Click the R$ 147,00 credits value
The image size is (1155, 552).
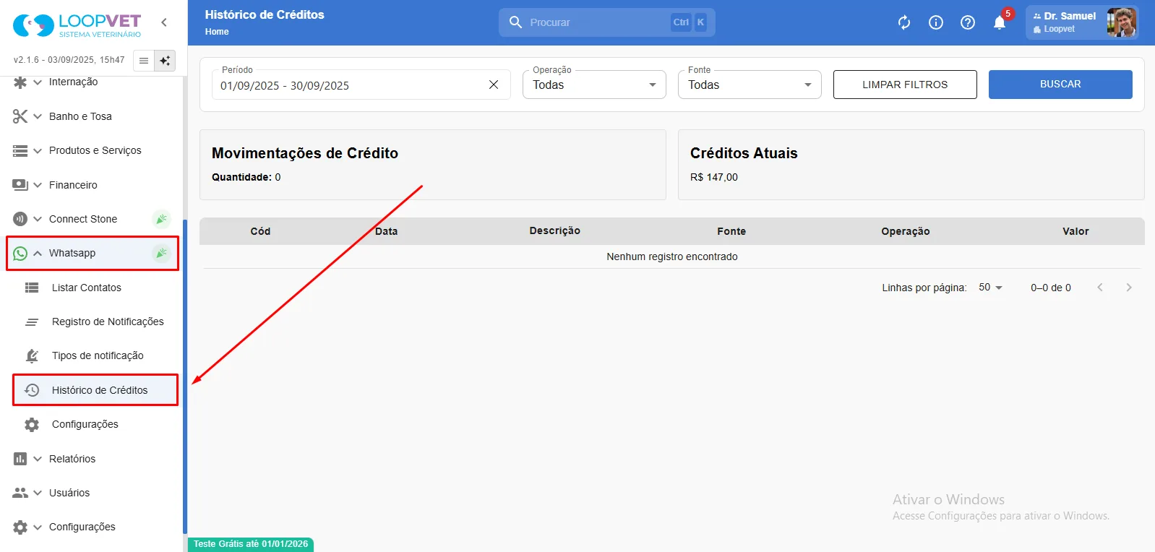click(714, 177)
